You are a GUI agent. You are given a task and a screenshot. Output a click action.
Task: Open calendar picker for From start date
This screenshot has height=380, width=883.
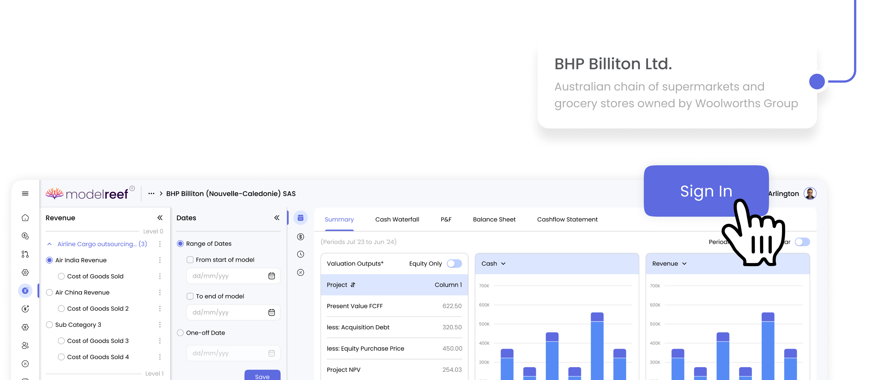point(272,276)
